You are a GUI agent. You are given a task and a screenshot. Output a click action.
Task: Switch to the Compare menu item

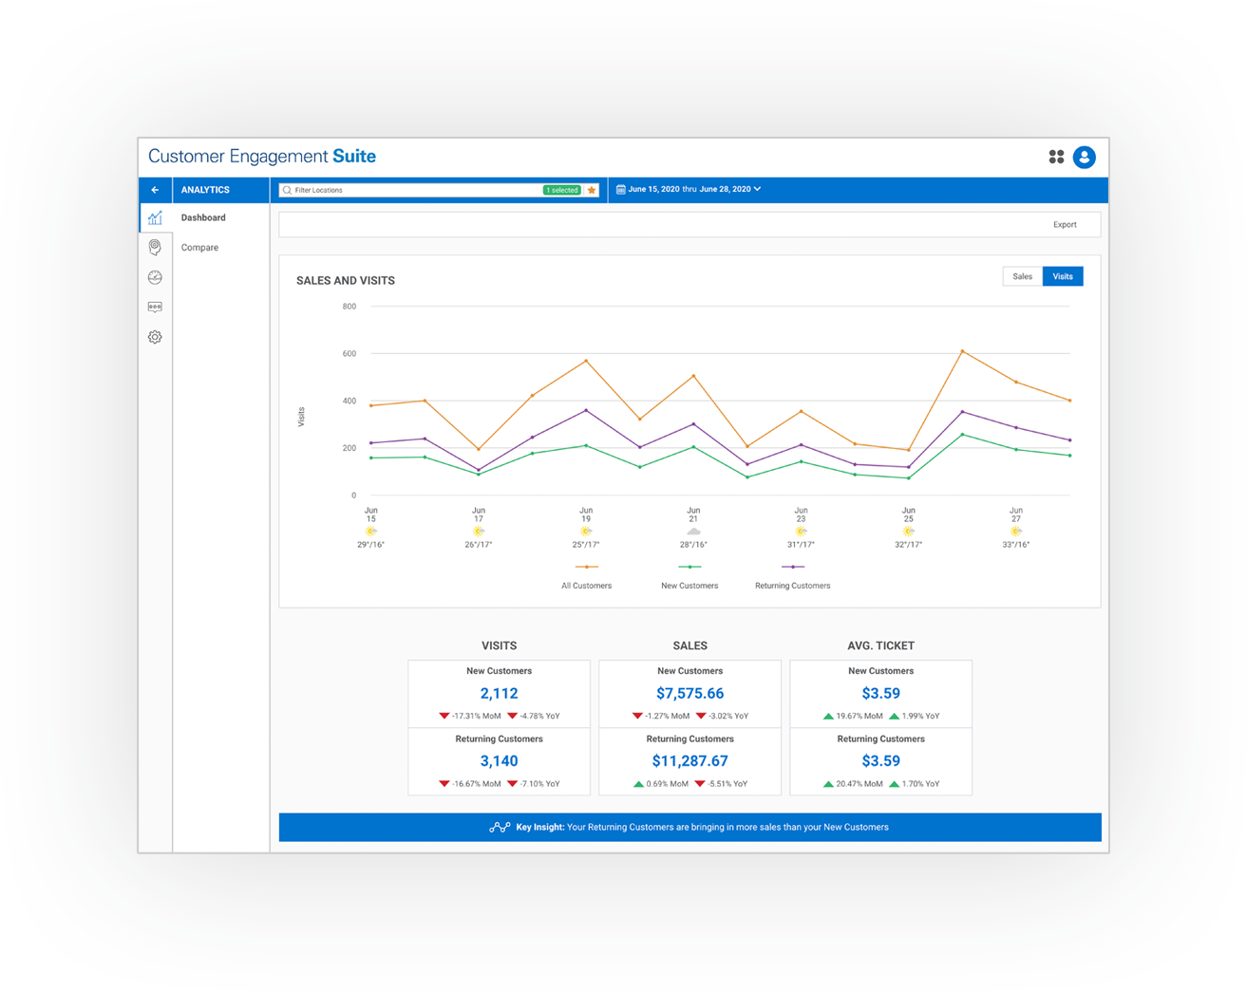199,248
